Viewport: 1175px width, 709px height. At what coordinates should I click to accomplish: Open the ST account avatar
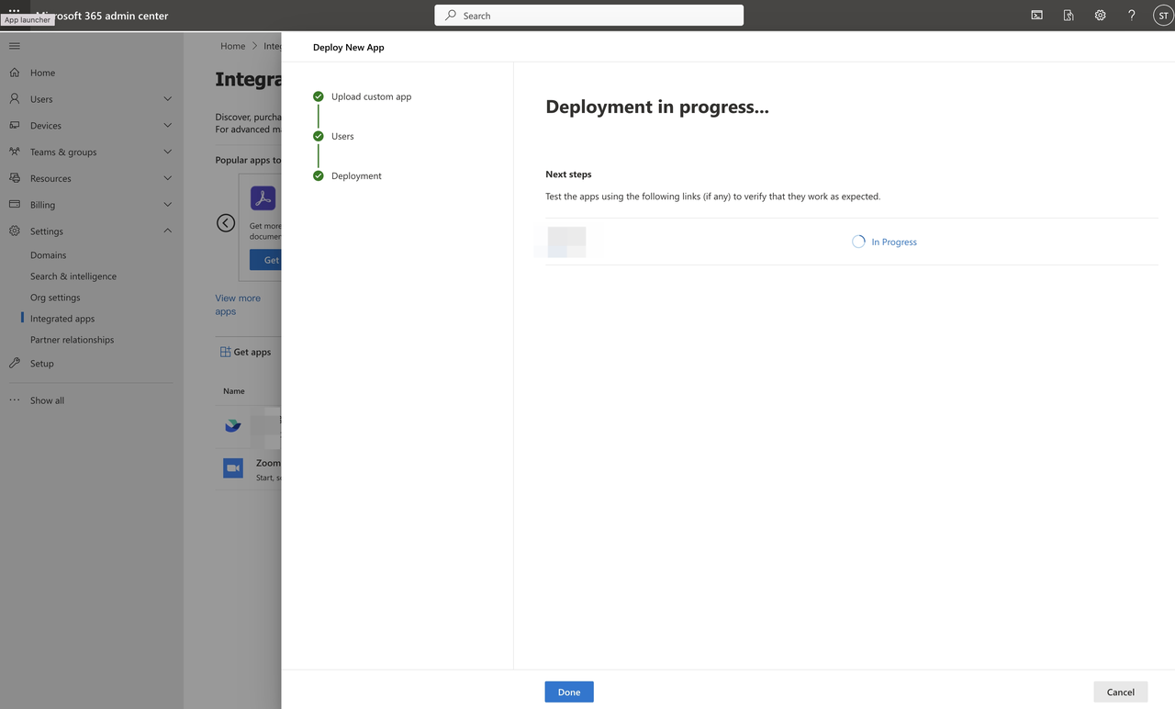(x=1162, y=16)
